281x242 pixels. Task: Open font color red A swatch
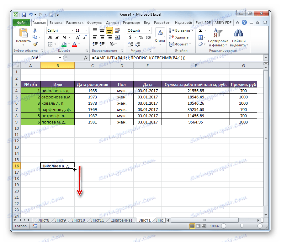(74, 44)
